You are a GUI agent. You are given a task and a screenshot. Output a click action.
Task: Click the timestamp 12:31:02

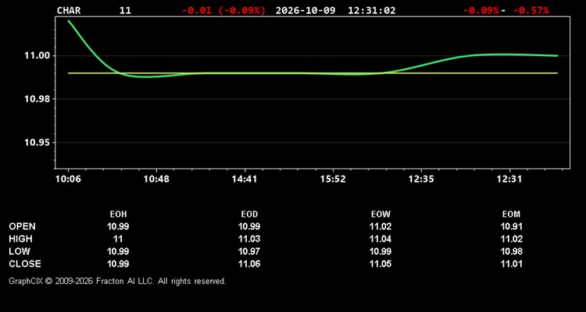(x=371, y=10)
